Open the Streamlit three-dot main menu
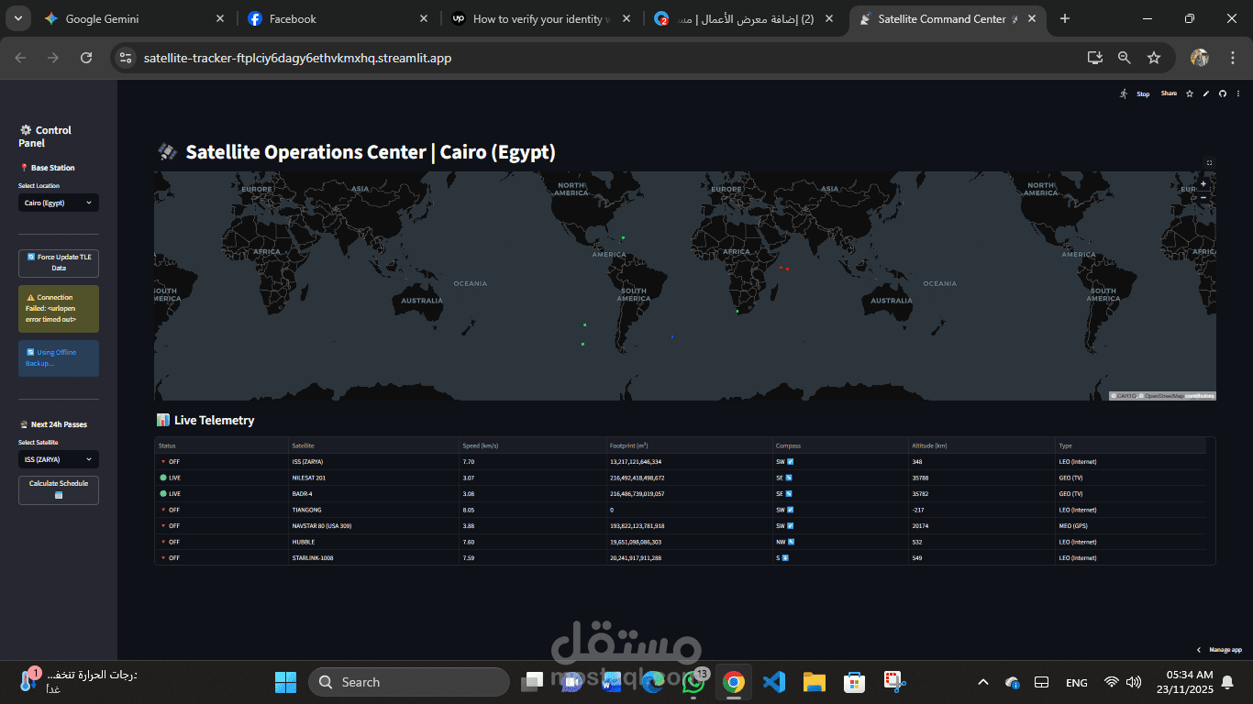Image resolution: width=1253 pixels, height=704 pixels. point(1237,93)
